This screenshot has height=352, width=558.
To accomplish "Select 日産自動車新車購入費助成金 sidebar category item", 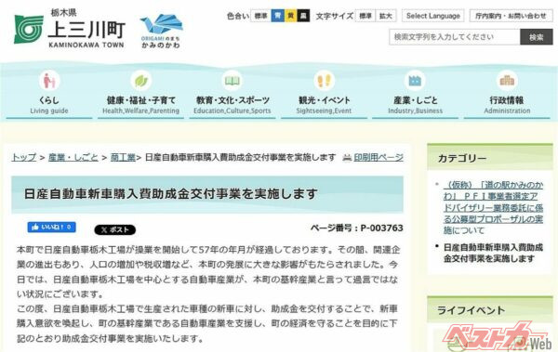I will tap(493, 253).
